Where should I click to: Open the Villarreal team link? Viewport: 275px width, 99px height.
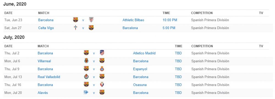tap(44, 61)
